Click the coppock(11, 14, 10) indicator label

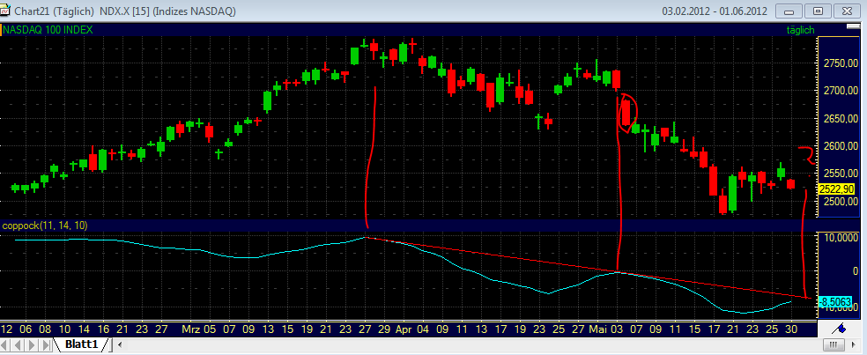pyautogui.click(x=45, y=225)
